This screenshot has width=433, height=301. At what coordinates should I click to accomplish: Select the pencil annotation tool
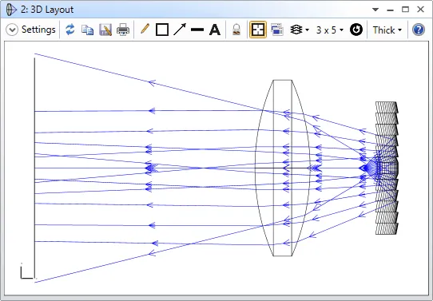(145, 29)
